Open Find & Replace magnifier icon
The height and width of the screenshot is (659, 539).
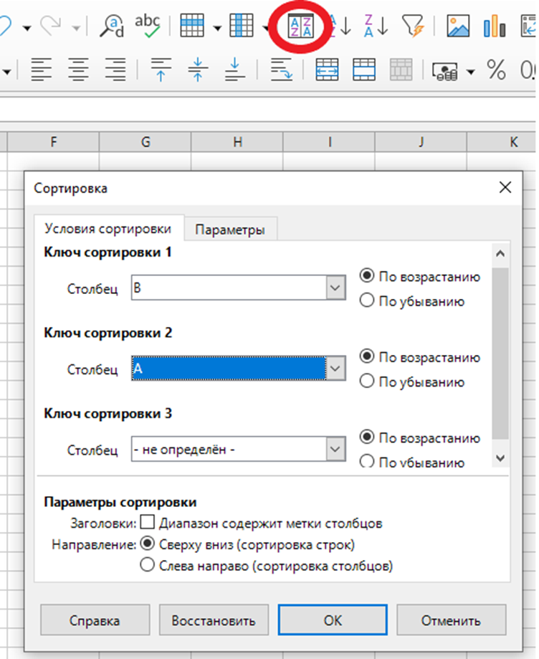point(112,27)
